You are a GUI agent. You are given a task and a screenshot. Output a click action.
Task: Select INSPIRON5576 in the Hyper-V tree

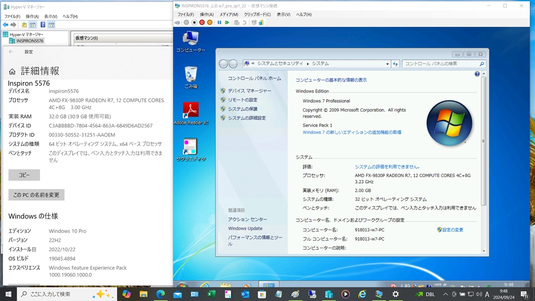[26, 41]
